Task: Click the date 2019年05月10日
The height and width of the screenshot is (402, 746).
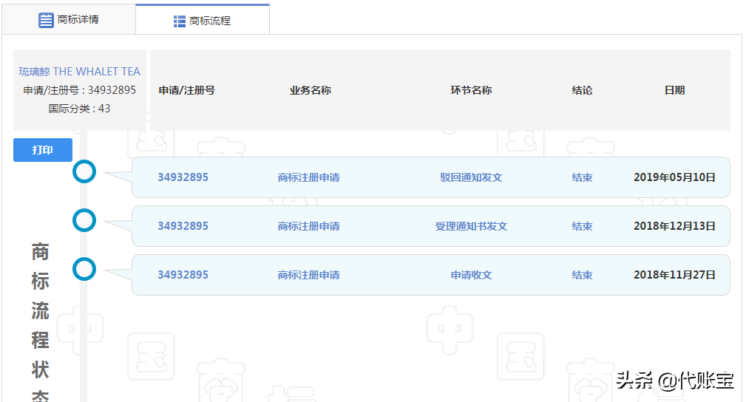Action: (674, 177)
